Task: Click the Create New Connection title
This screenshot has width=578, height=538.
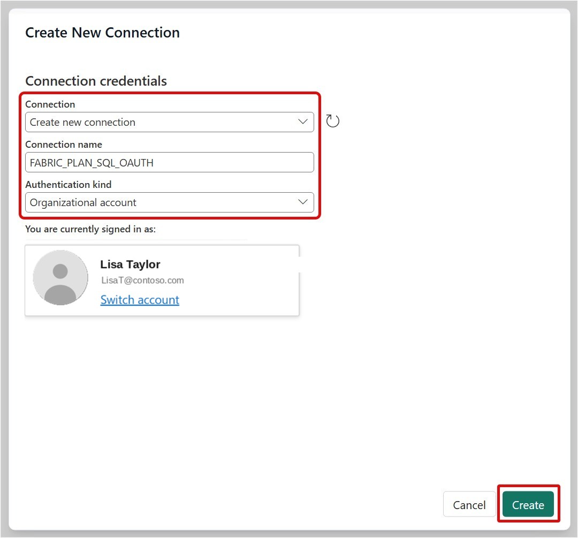Action: [102, 33]
